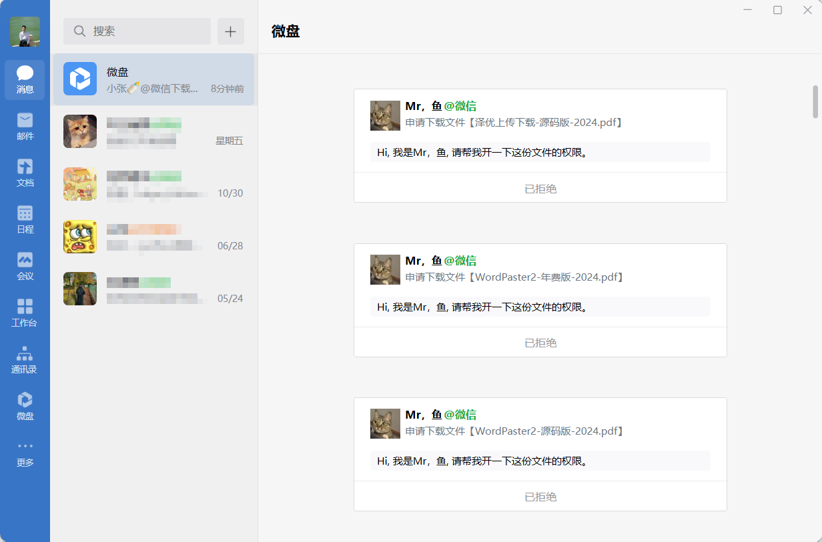
Task: Click the vertical scrollbar of message panel
Action: [x=815, y=101]
